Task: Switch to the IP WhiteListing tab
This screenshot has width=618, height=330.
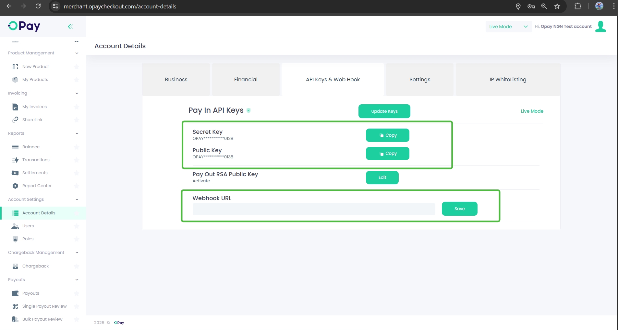Action: coord(508,80)
